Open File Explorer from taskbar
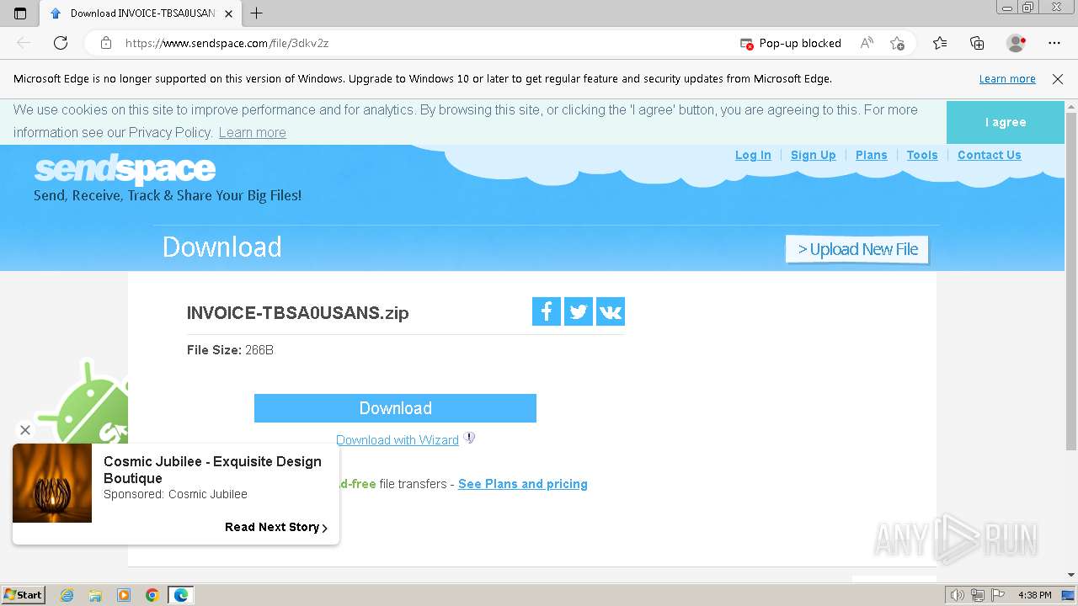This screenshot has height=606, width=1078. pos(95,595)
